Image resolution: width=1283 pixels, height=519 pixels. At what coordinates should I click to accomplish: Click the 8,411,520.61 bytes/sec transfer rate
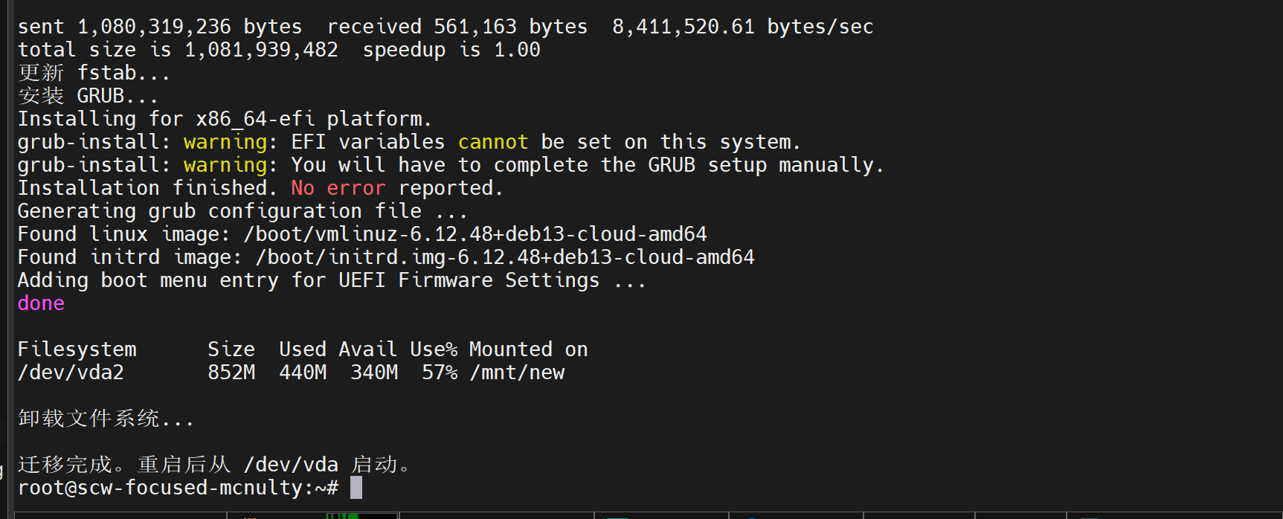(742, 27)
